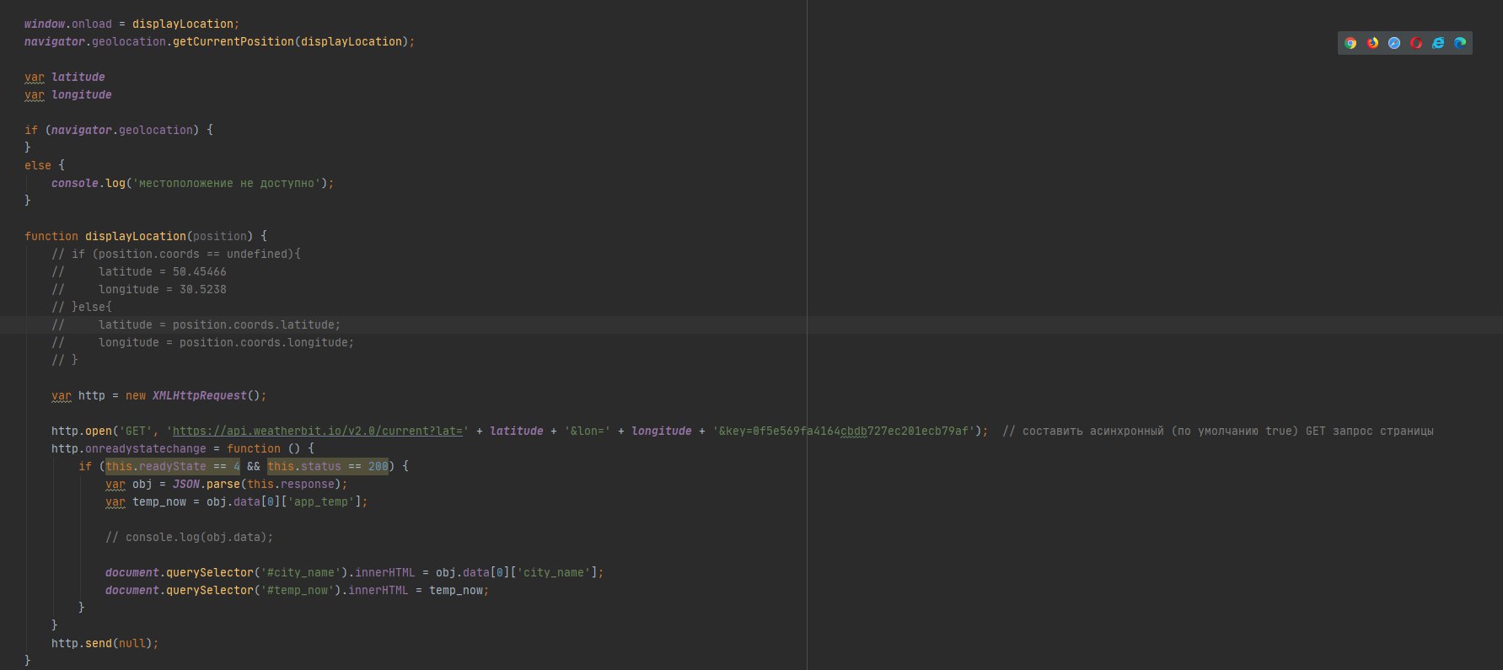
Task: Click 'longitude' in the var longitude declaration
Action: (82, 94)
